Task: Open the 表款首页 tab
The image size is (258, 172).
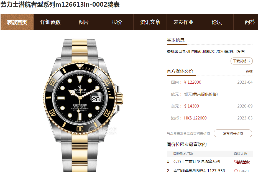Action: pyautogui.click(x=17, y=22)
